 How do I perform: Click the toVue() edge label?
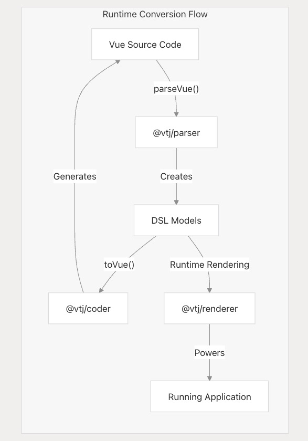(119, 265)
